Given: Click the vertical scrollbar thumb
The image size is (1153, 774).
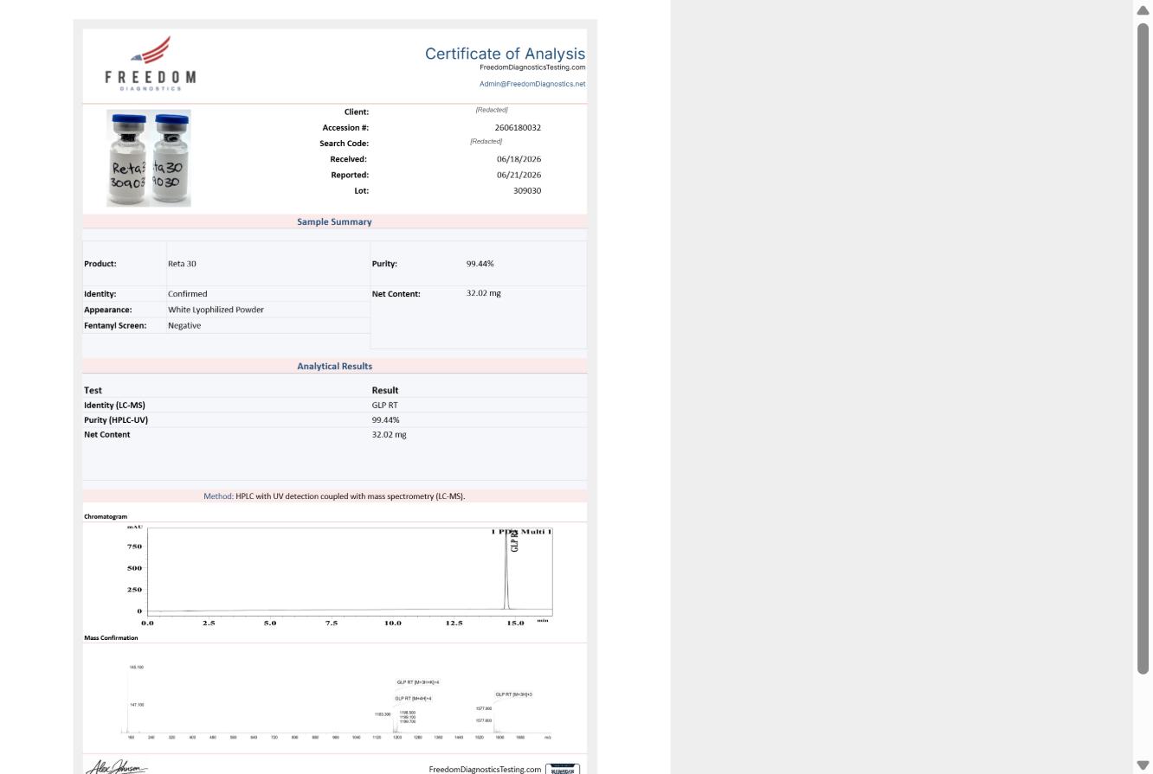Looking at the screenshot, I should [x=1143, y=348].
